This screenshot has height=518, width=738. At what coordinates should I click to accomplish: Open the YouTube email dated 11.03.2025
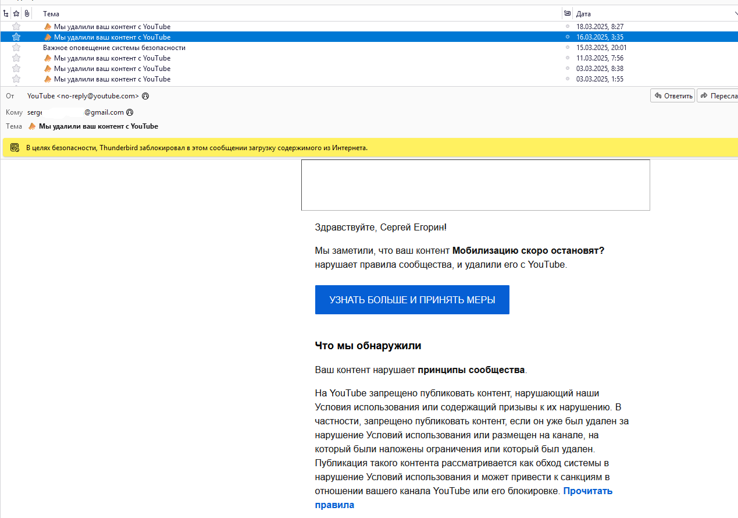click(112, 58)
